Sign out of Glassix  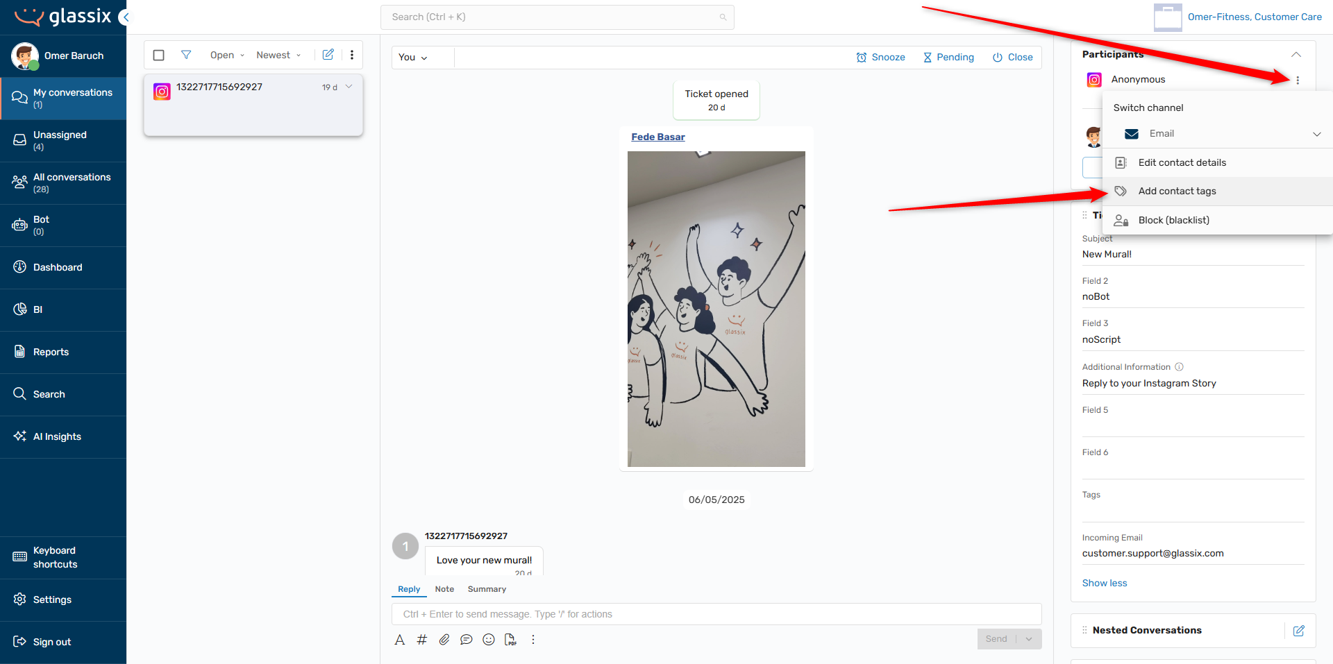tap(63, 642)
